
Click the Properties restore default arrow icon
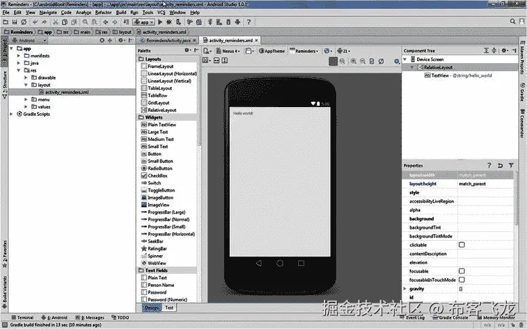[500, 165]
